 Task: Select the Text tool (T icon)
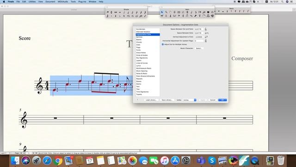(200, 16)
